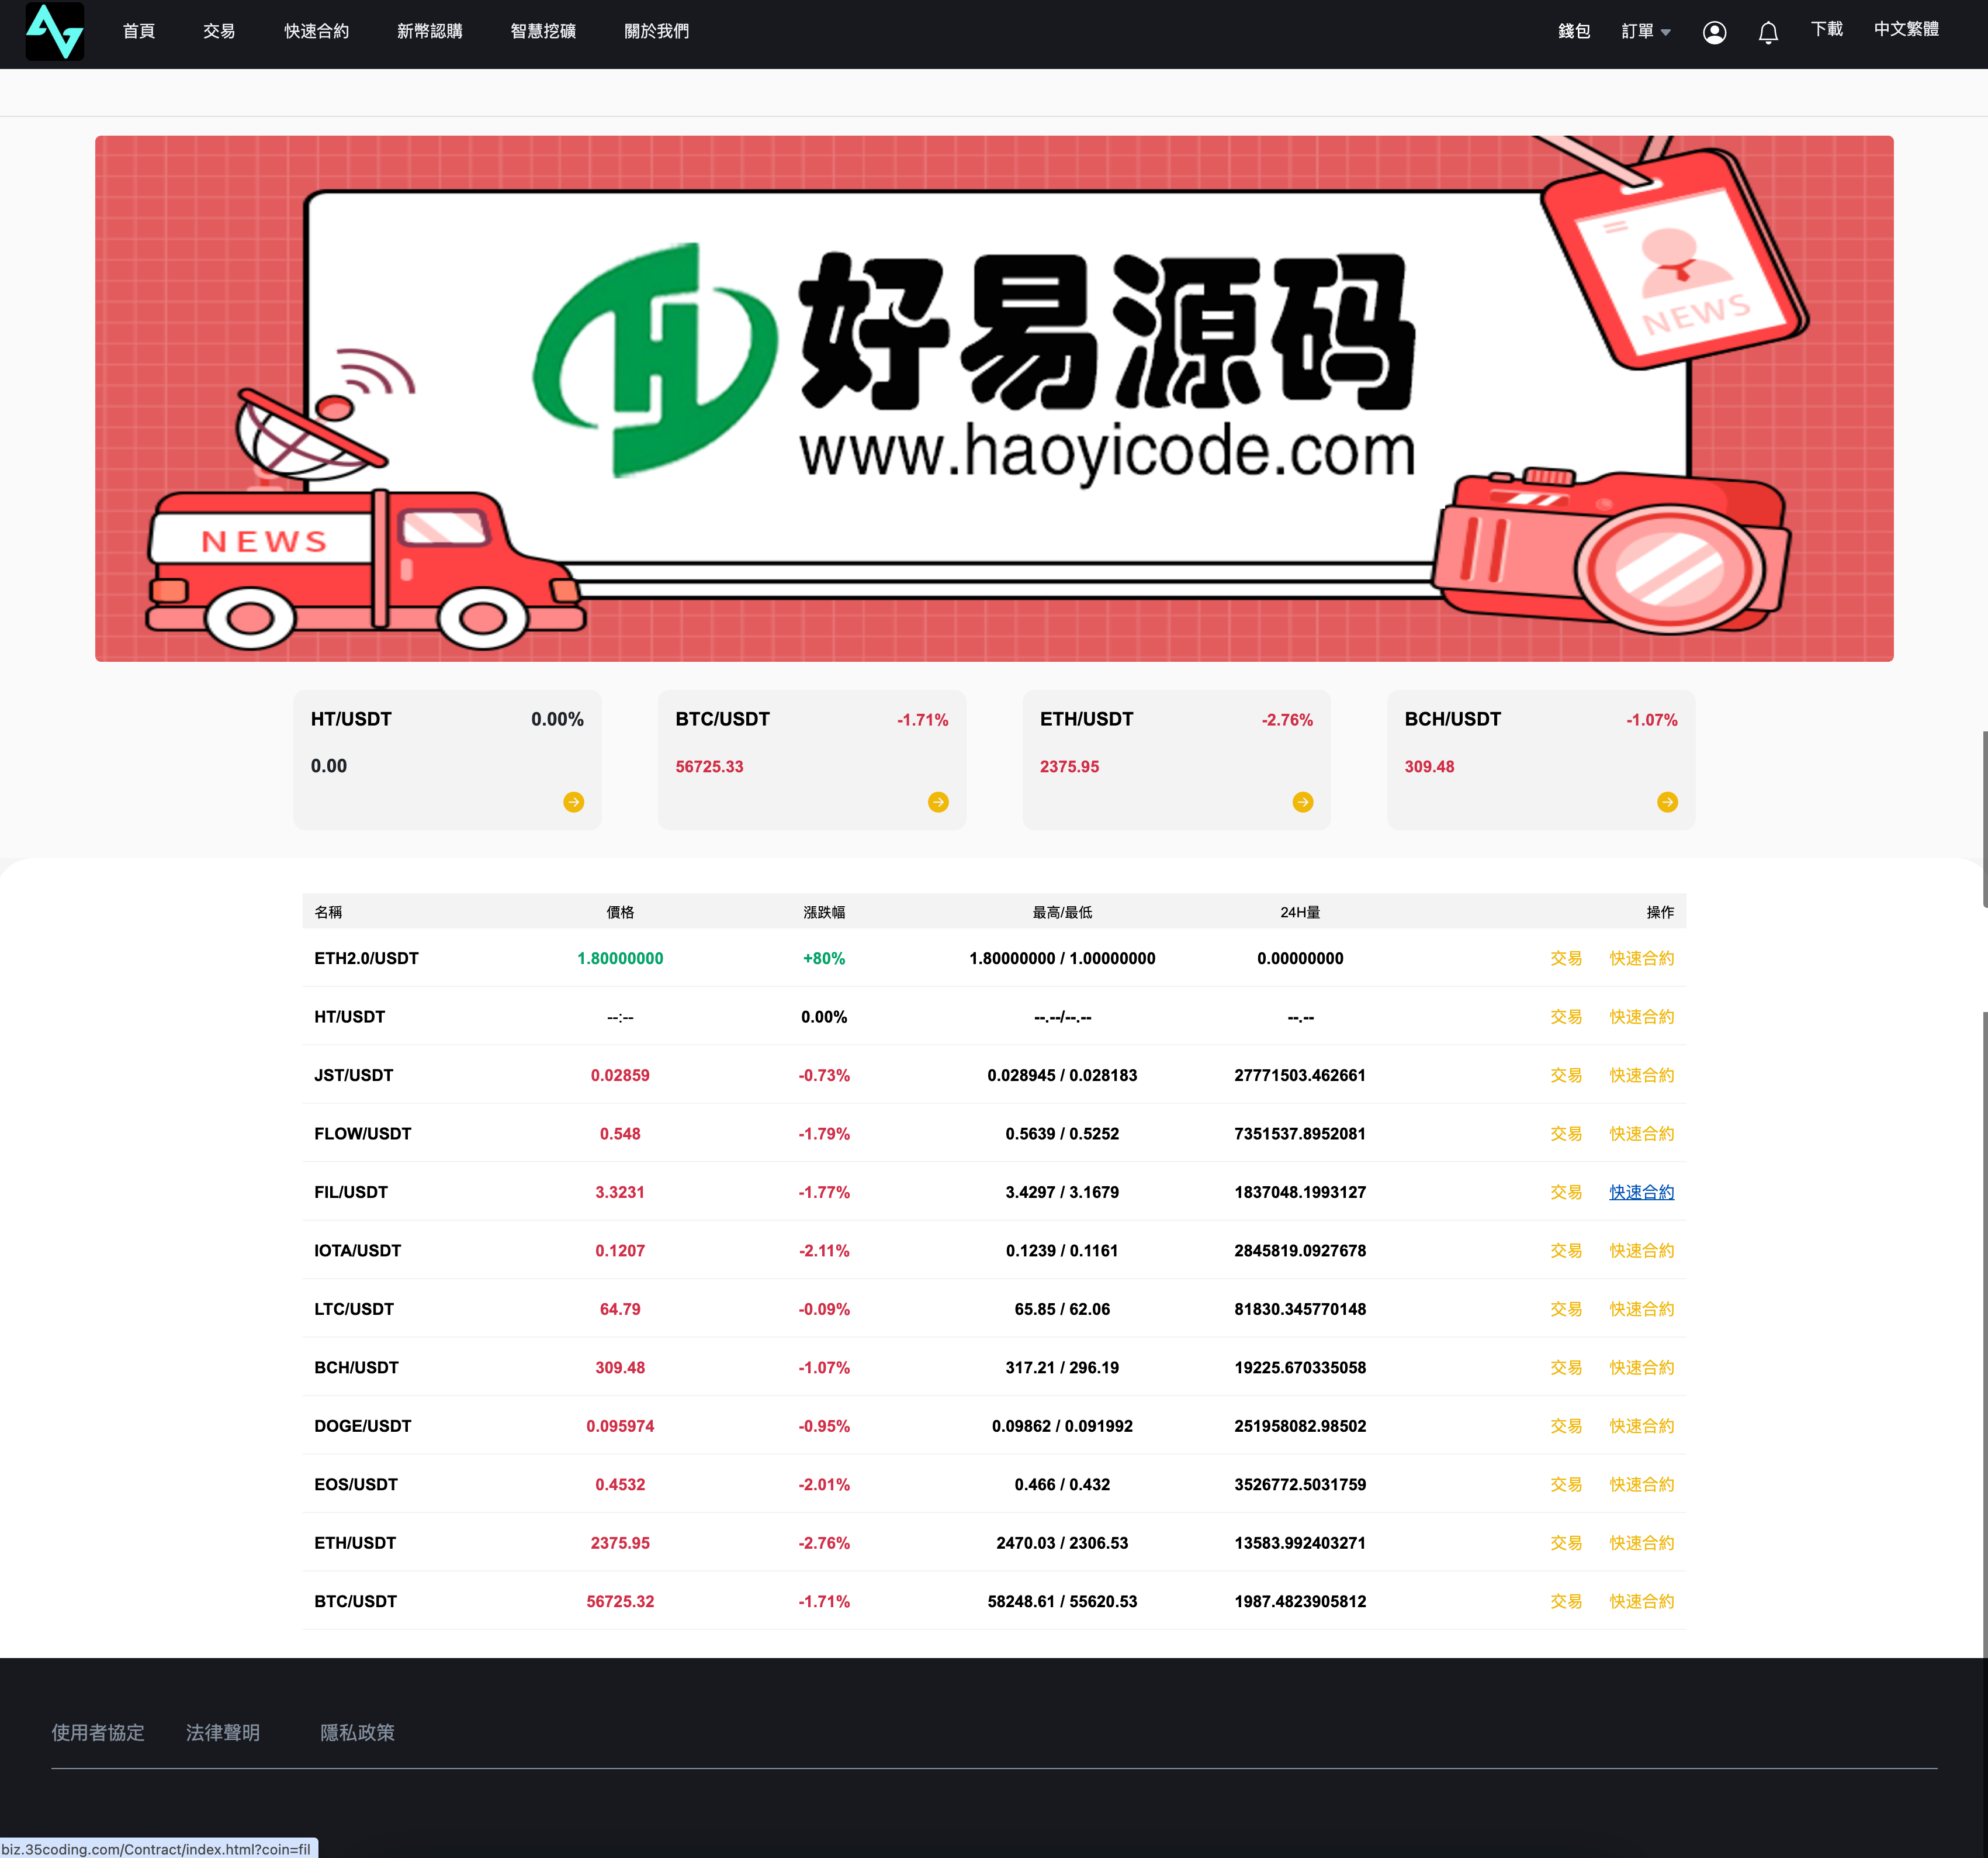Click 交易 in the LTC/USDT row
This screenshot has height=1858, width=1988.
[1566, 1308]
